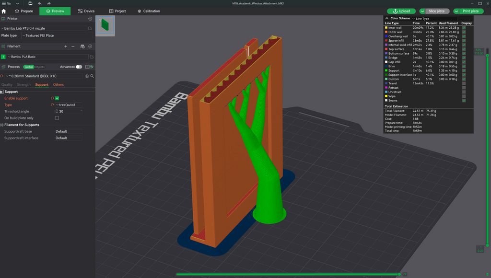Switch to the Prepare tab
The image size is (491, 278).
[24, 11]
